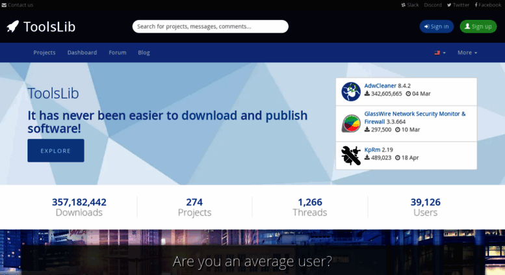Viewport: 505px width, 275px height.
Task: Open the Projects menu item
Action: (x=44, y=53)
